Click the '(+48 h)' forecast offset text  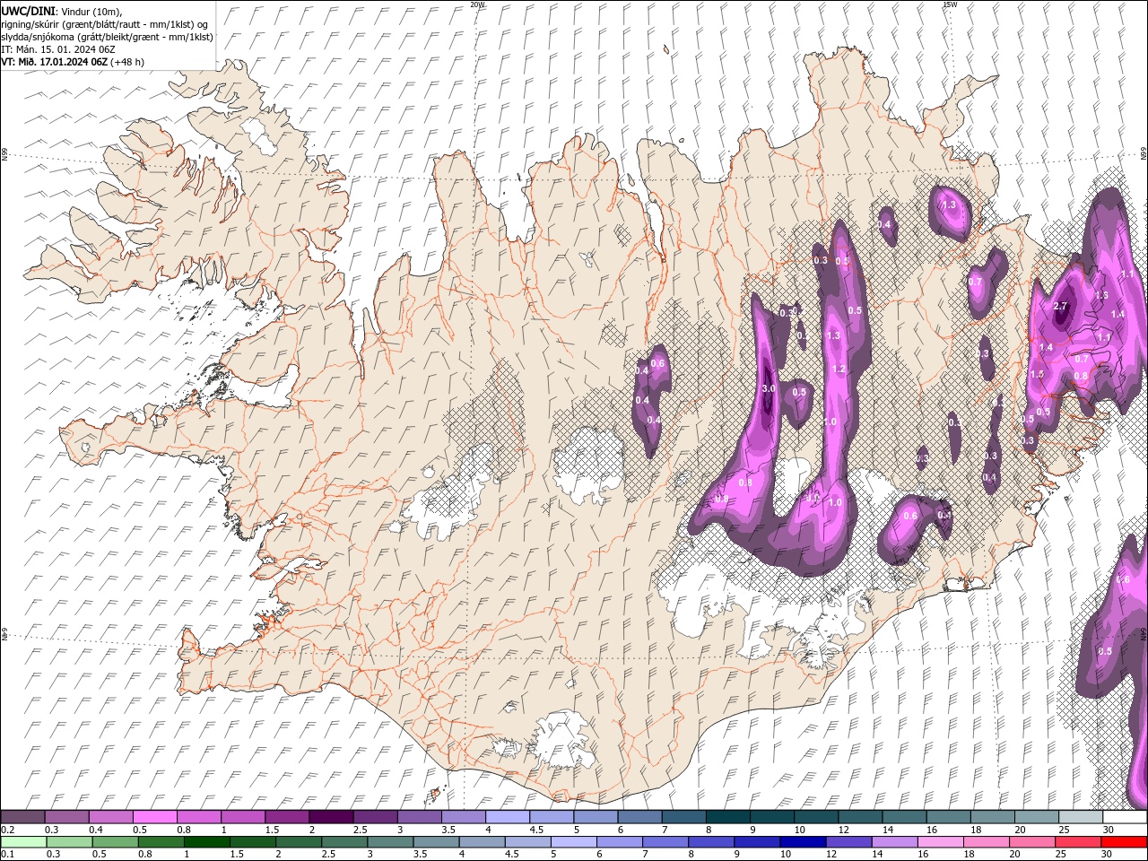click(127, 62)
